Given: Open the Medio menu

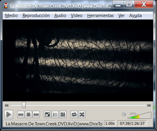Looking at the screenshot, I should [x=11, y=16].
